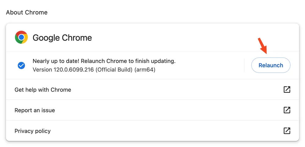Image resolution: width=305 pixels, height=147 pixels.
Task: Open the Privacy policy text link
Action: pos(33,131)
